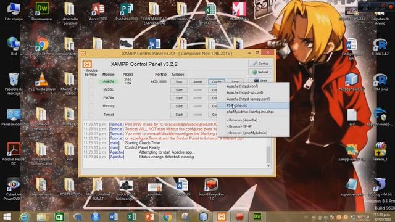
Task: Select VLC media player desktop icon
Action: tap(42, 82)
